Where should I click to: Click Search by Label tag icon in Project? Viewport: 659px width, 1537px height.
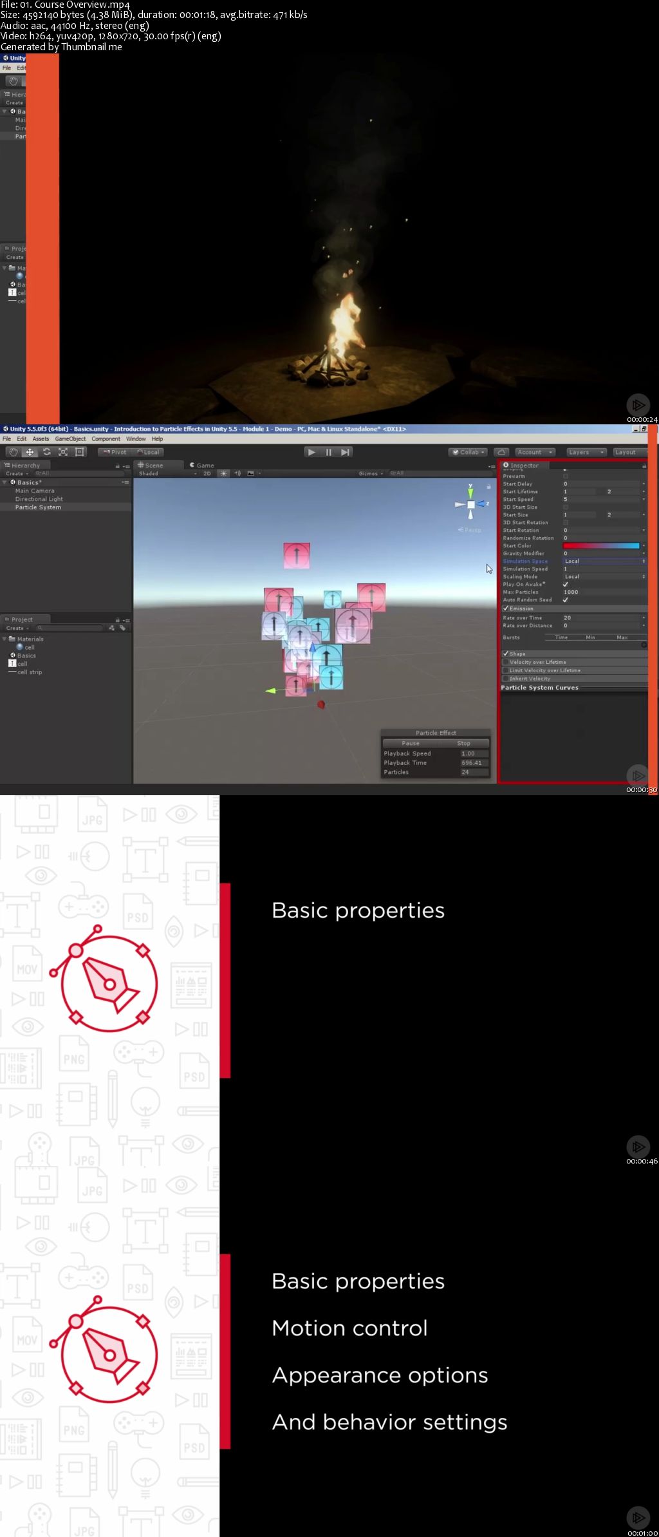[x=122, y=628]
